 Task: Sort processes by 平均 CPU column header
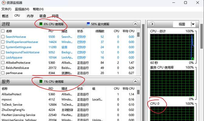[x=128, y=31]
